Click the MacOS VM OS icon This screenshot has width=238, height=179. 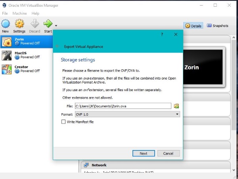(x=7, y=55)
